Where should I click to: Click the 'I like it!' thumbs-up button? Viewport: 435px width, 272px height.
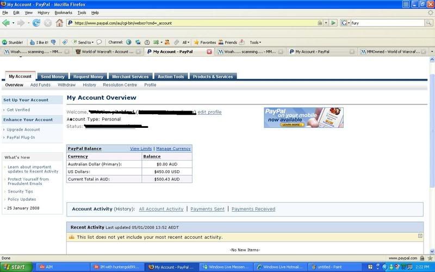click(39, 42)
